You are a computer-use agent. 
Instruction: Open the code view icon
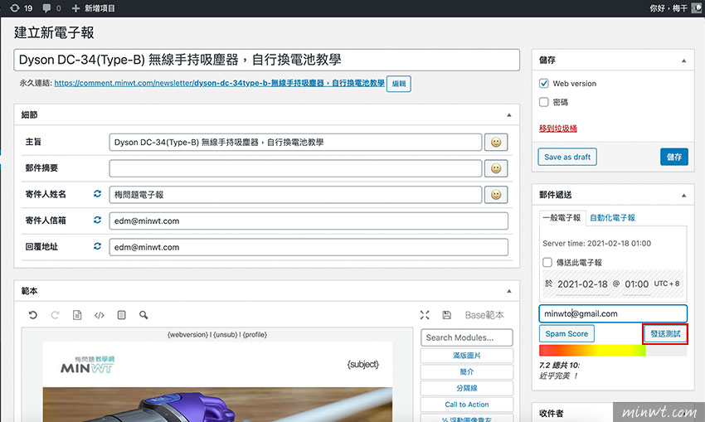[100, 315]
